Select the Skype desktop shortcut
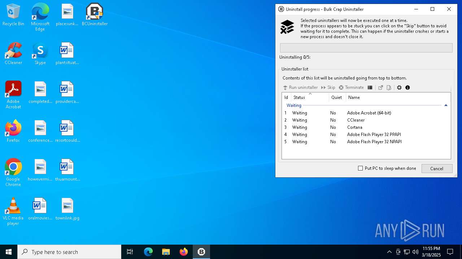462x259 pixels. tap(40, 54)
